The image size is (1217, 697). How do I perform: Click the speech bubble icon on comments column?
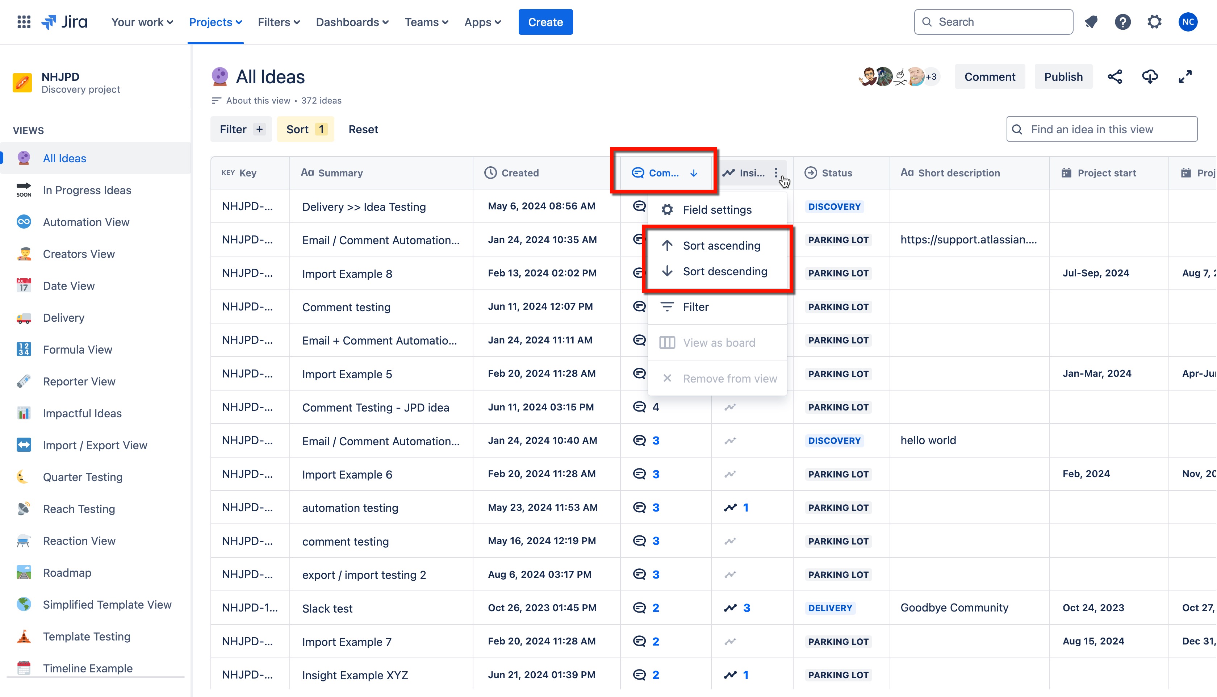point(637,173)
